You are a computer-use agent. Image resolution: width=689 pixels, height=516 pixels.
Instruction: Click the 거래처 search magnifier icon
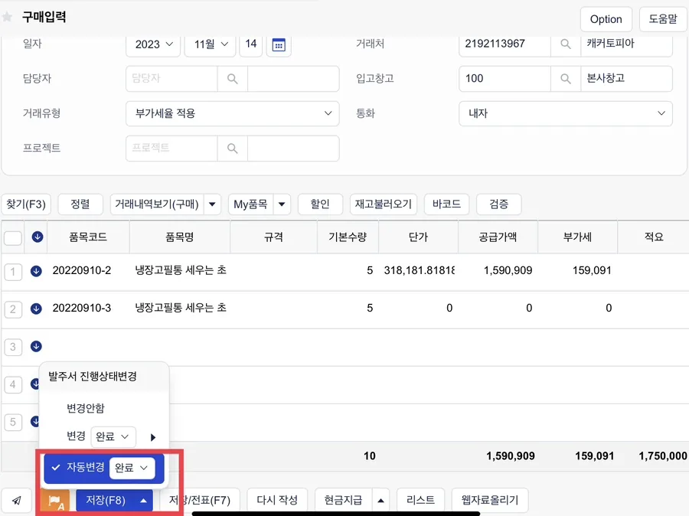(566, 44)
